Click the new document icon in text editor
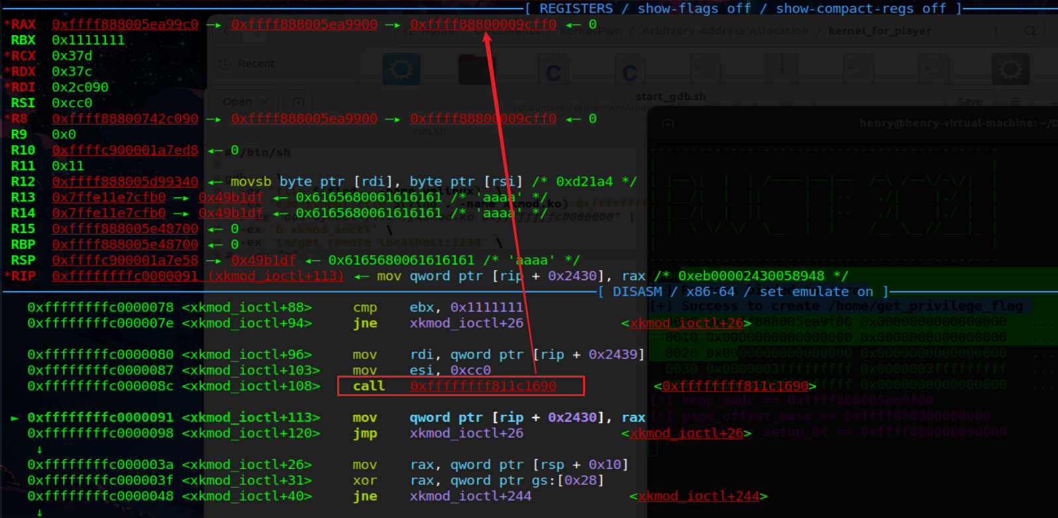This screenshot has width=1058, height=518. (299, 101)
